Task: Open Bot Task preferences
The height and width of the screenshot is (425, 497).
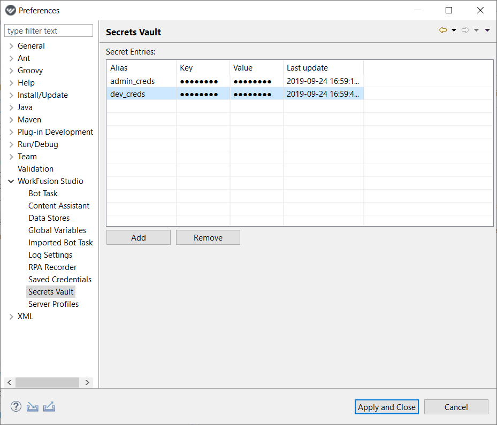Action: click(43, 194)
